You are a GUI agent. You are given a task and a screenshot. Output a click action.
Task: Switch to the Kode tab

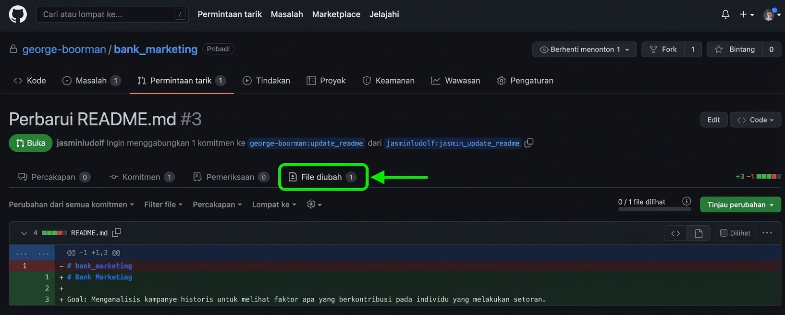pos(30,81)
